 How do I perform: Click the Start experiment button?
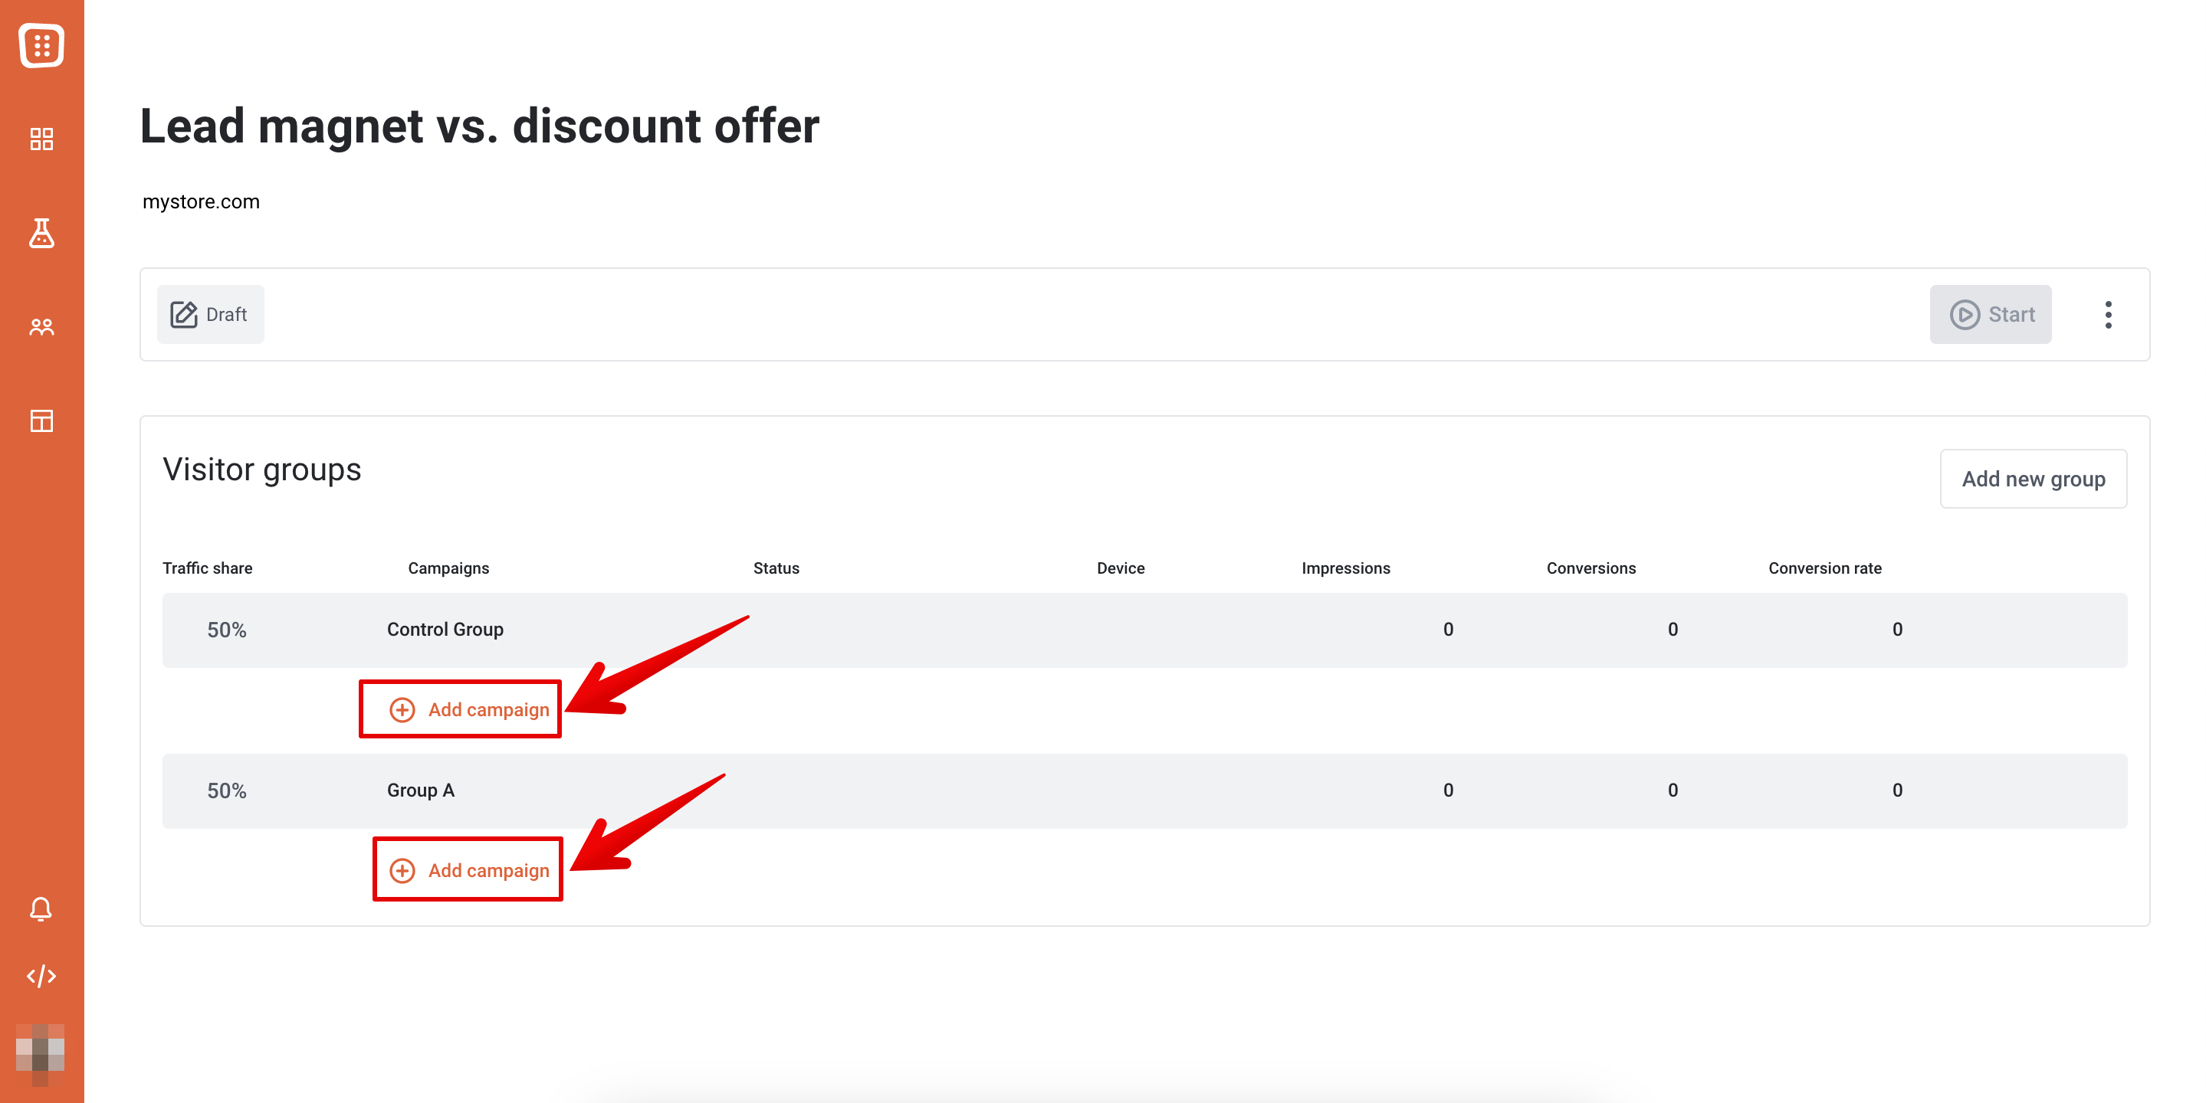pos(1990,315)
